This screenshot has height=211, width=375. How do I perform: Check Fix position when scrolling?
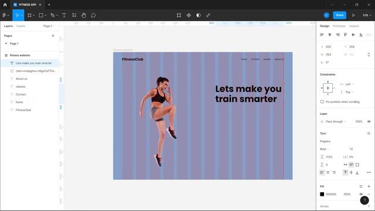[x=322, y=102]
